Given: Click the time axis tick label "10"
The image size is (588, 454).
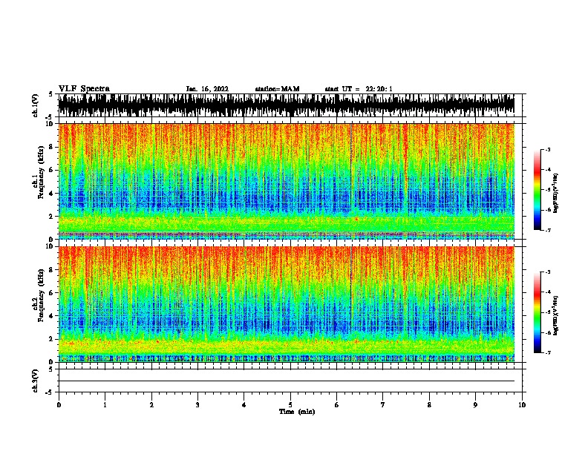Looking at the screenshot, I should click(522, 405).
